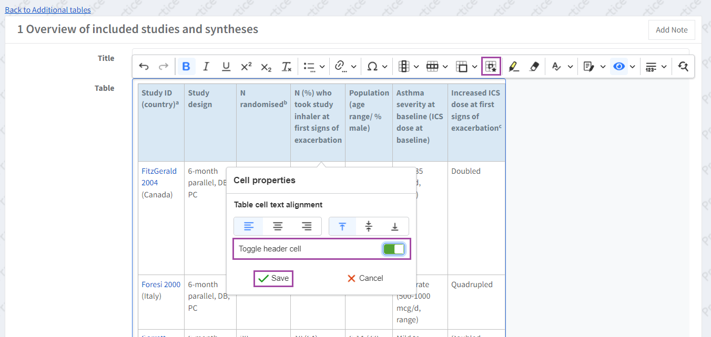
Task: Open the find and replace tool
Action: point(683,67)
